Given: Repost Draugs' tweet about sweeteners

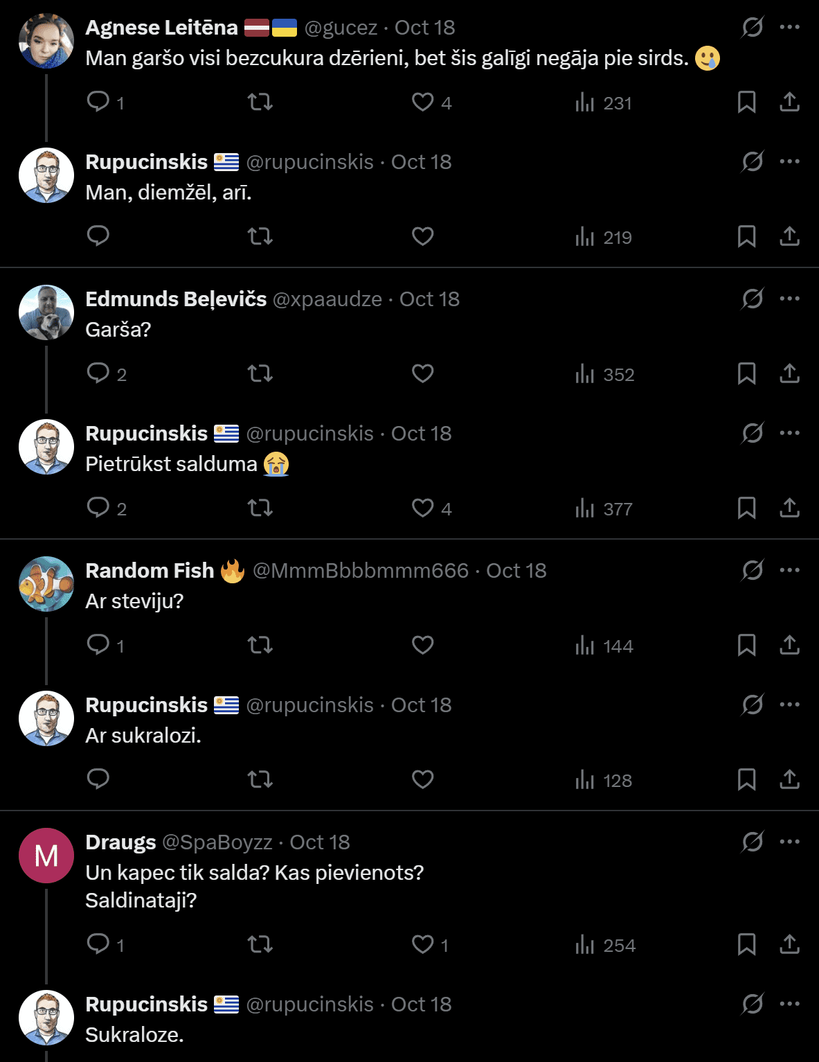Looking at the screenshot, I should [260, 944].
